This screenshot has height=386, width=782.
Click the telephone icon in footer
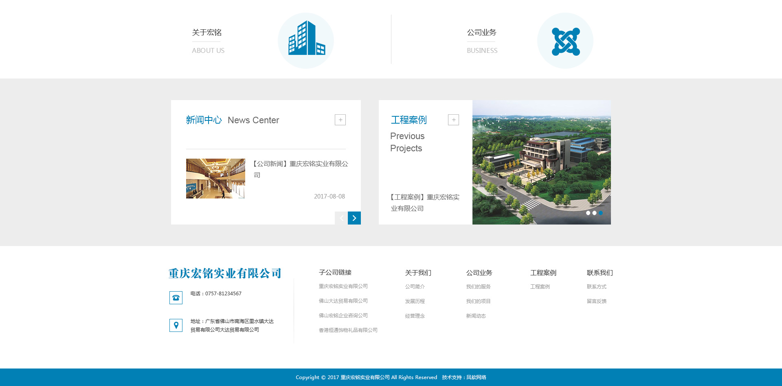click(x=176, y=298)
